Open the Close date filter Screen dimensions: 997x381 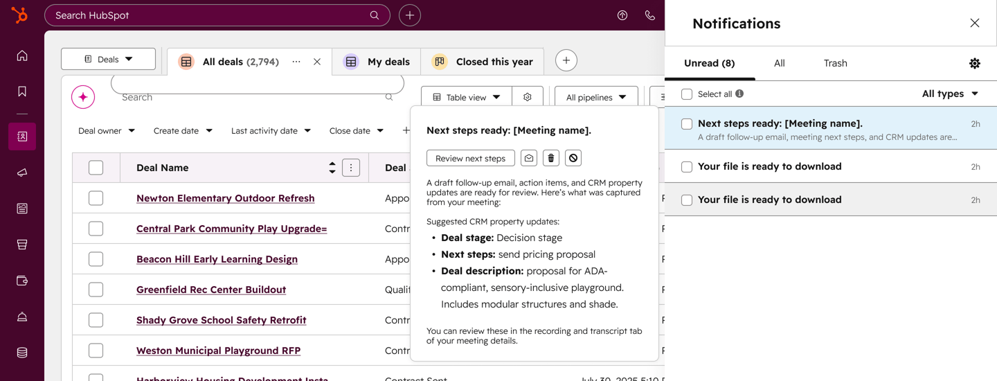click(x=357, y=130)
